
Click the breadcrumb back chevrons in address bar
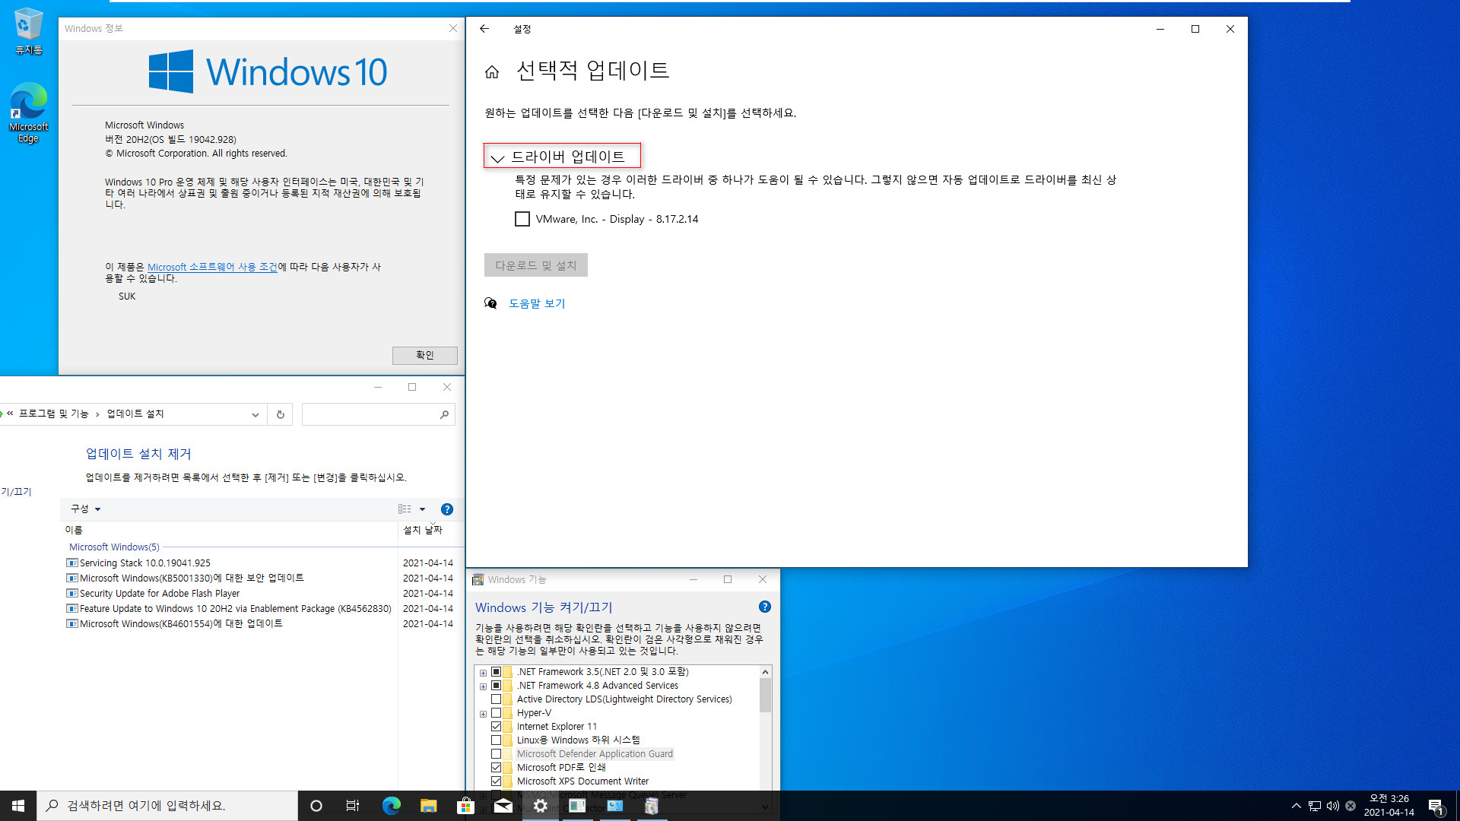pos(10,414)
